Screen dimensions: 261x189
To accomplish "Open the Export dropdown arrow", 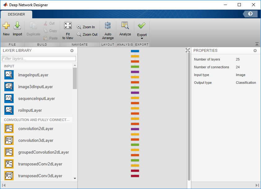I will point(142,38).
